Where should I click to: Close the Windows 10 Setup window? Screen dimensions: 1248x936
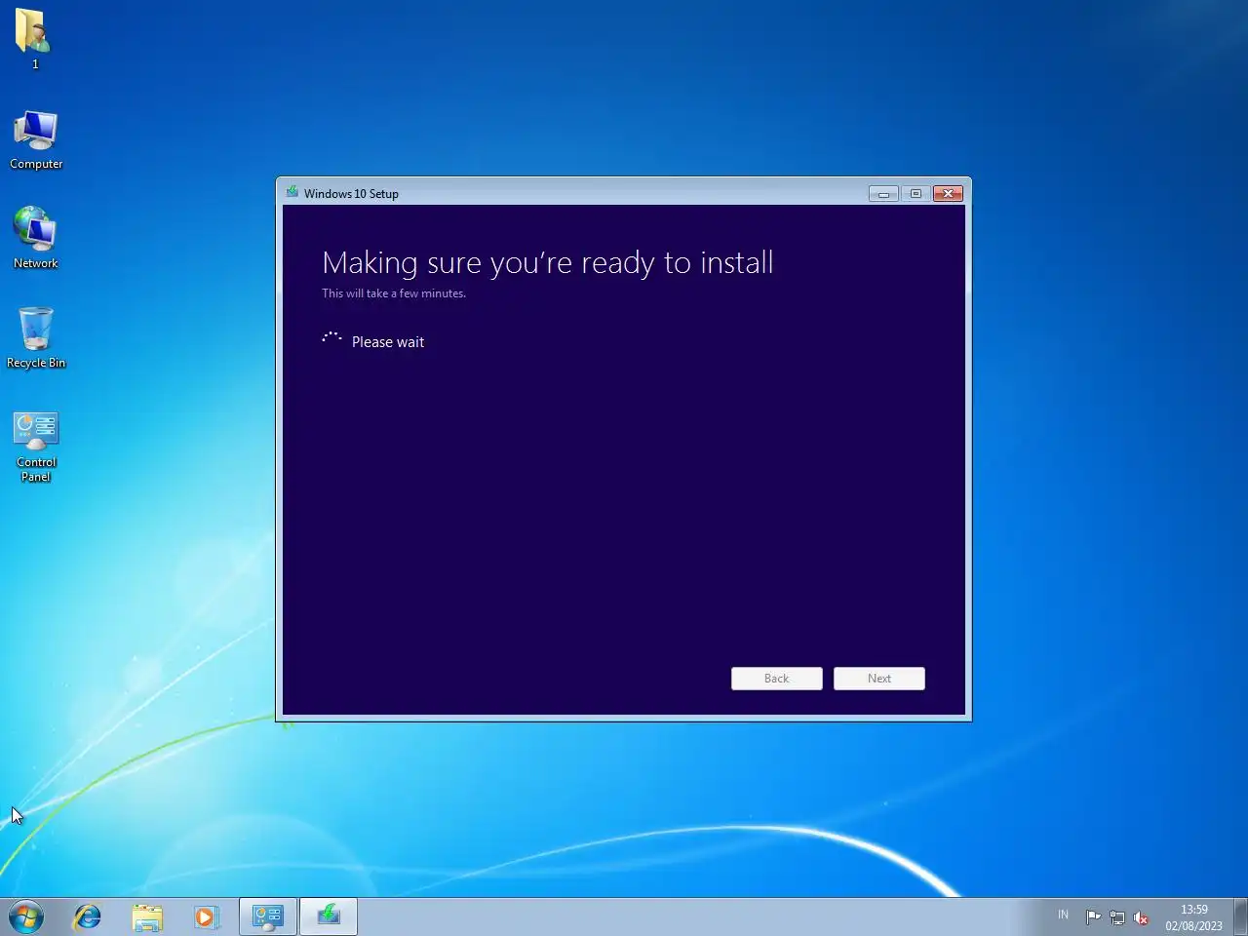click(x=949, y=193)
